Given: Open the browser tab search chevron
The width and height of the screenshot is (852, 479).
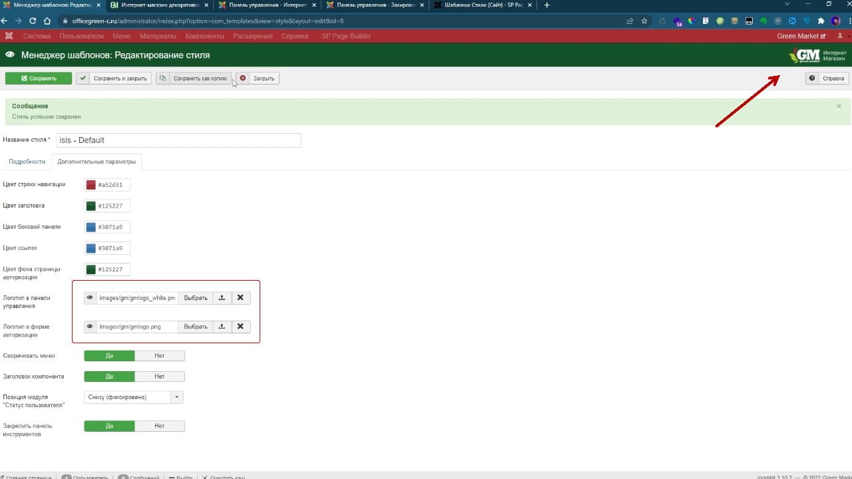Looking at the screenshot, I should [x=788, y=5].
